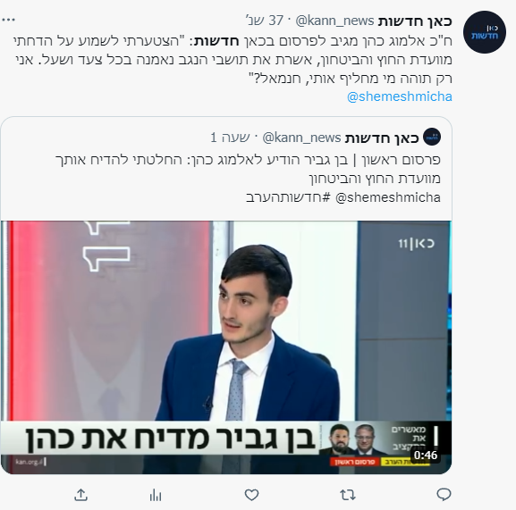Click the 37-second tweet timestamp
Image resolution: width=516 pixels, height=510 pixels.
coord(265,21)
